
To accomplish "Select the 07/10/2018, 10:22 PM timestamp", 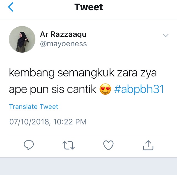I will (48, 122).
